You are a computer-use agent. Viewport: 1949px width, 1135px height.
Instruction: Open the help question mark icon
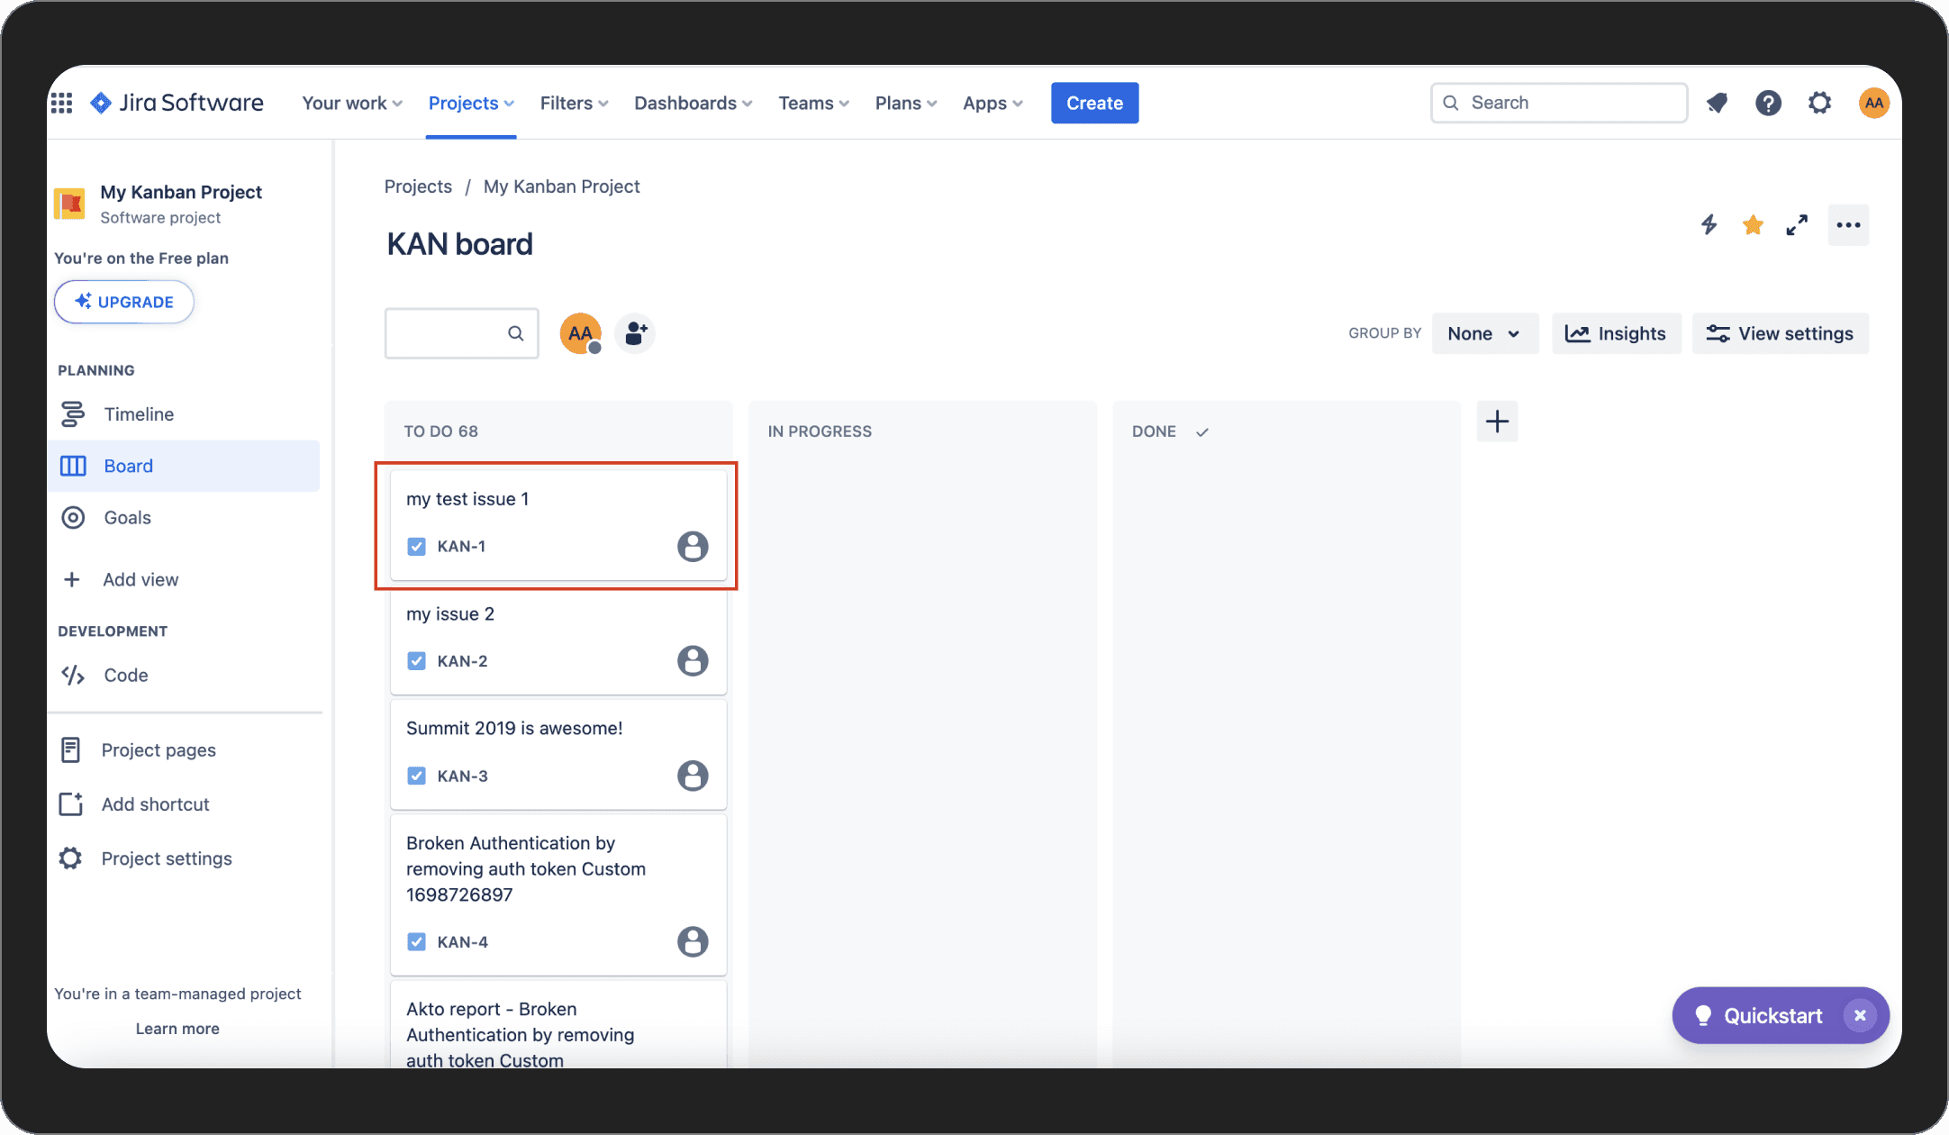(x=1768, y=103)
